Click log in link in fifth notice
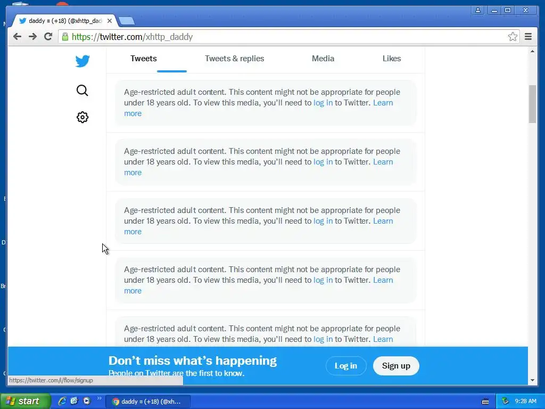This screenshot has width=545, height=409. tap(323, 339)
